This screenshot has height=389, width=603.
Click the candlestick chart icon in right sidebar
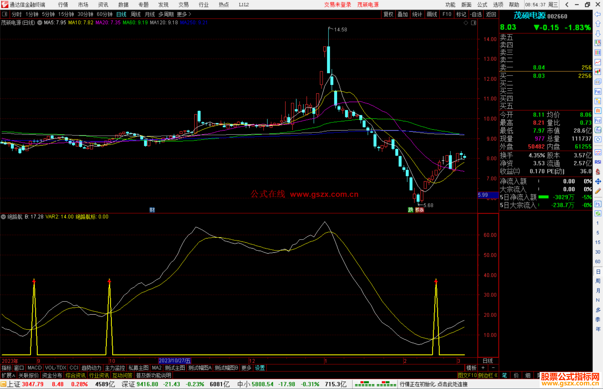(x=598, y=72)
